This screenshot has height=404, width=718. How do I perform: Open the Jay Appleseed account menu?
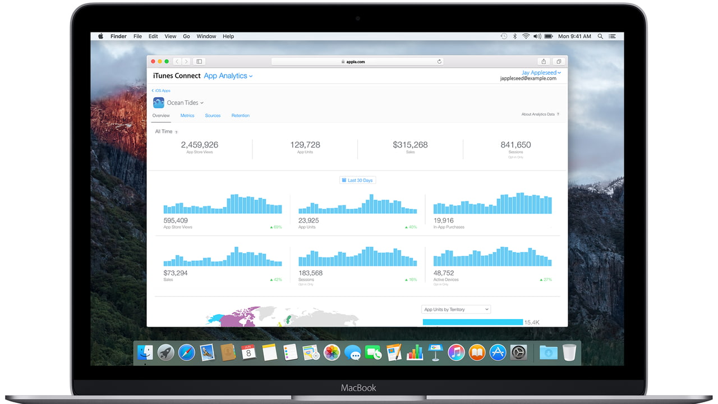pos(541,72)
